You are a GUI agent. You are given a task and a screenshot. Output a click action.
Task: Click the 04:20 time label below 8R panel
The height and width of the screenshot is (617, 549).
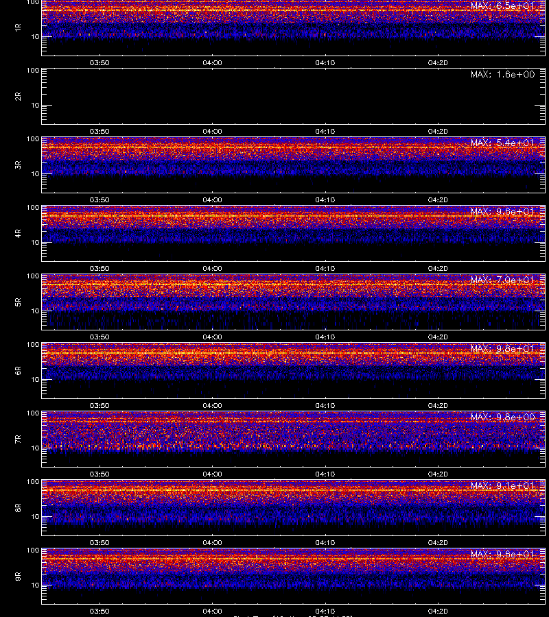click(438, 543)
